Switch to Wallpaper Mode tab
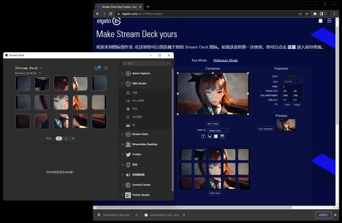Screen dimensions: 342x223 (x=226, y=60)
